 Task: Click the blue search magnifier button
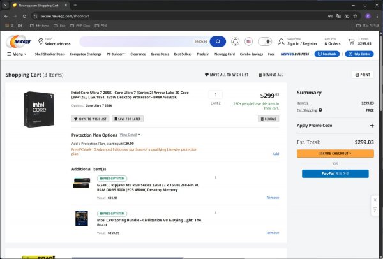coord(218,41)
